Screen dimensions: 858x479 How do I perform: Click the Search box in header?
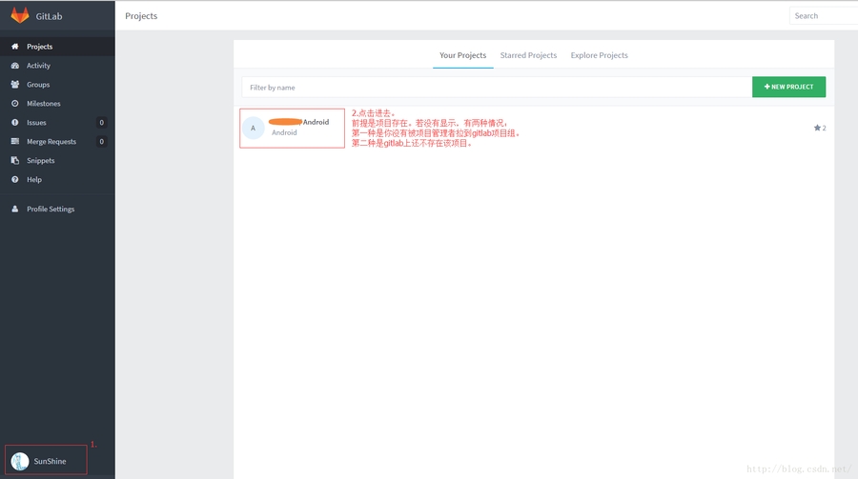(824, 16)
